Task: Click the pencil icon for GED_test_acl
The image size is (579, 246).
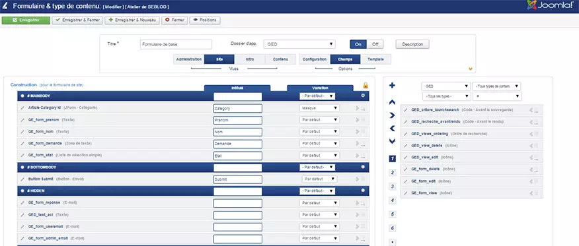Action: click(x=22, y=215)
